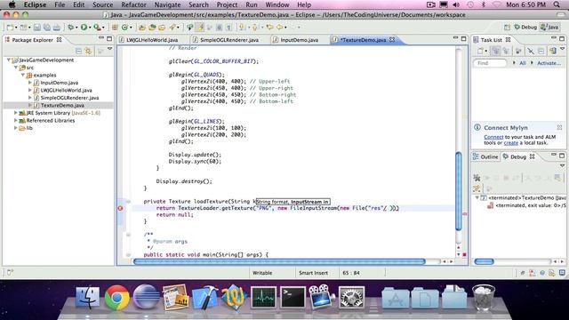Switch to the Debug perspective button
The height and width of the screenshot is (320, 569).
click(x=525, y=28)
